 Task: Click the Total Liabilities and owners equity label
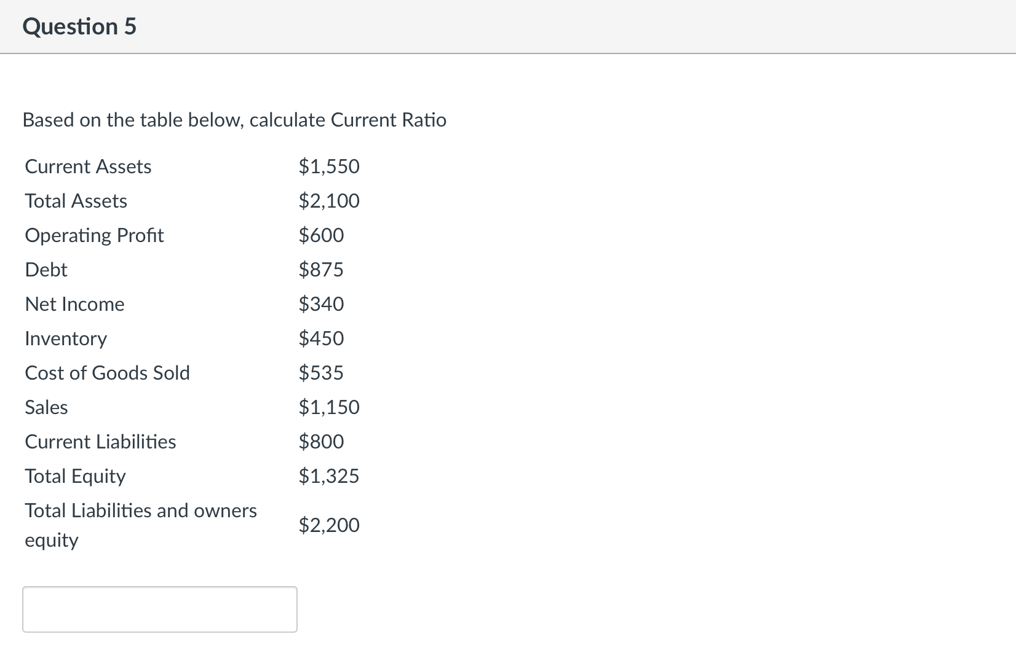point(140,525)
